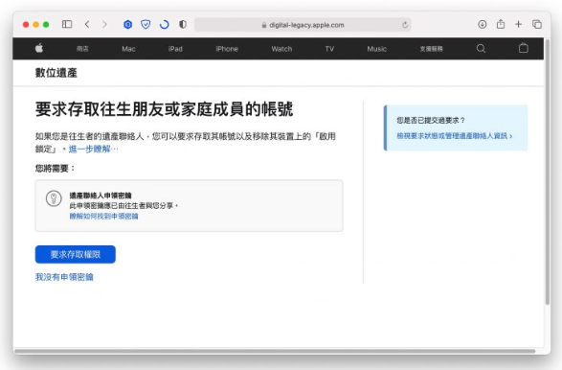This screenshot has height=370, width=562.
Task: Open the Music menu item
Action: click(x=376, y=49)
